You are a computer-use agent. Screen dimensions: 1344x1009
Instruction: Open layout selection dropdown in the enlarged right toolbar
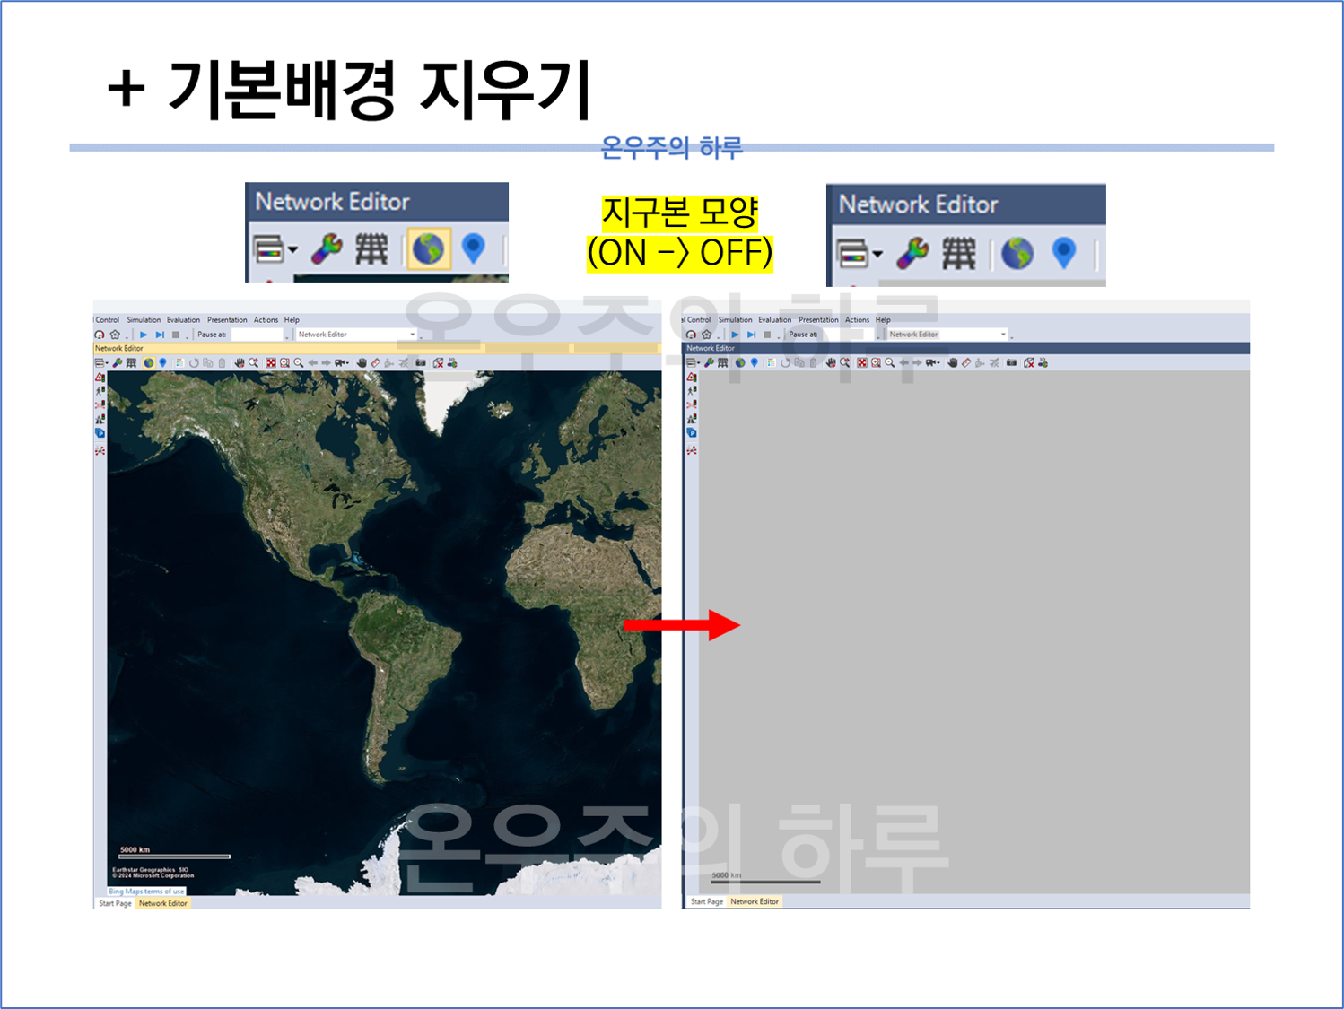(x=860, y=254)
